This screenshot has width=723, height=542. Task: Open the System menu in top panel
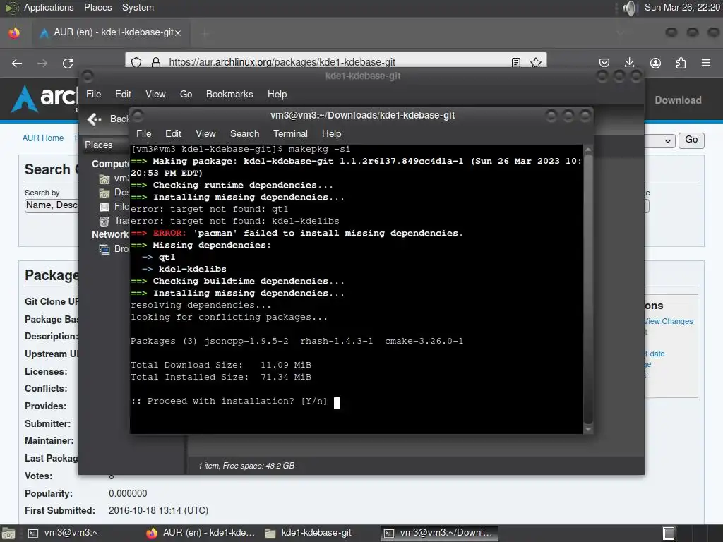pyautogui.click(x=138, y=7)
